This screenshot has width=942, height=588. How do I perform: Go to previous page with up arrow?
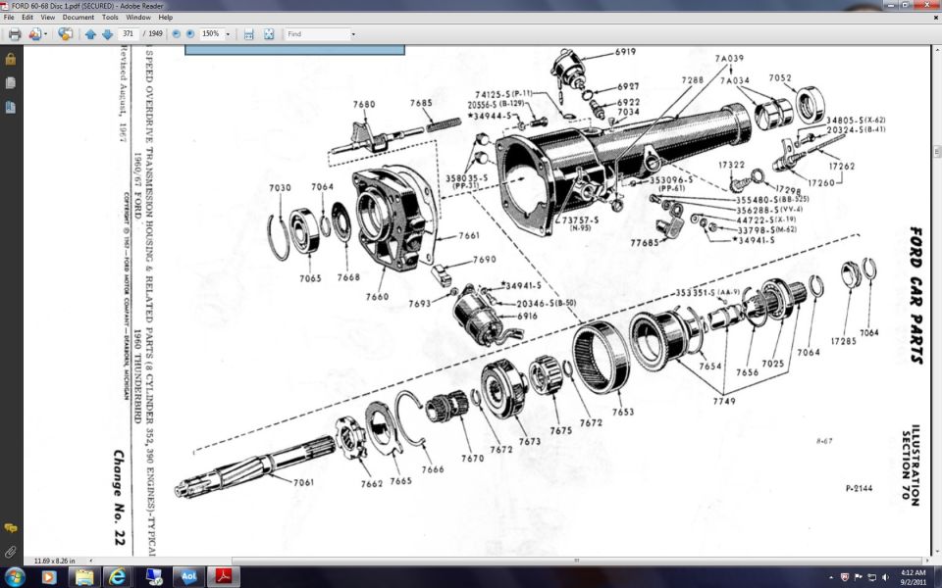90,34
